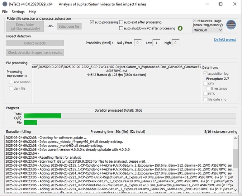Open the Settings menu
Image resolution: width=242 pixels, height=196 pixels.
pos(18,12)
